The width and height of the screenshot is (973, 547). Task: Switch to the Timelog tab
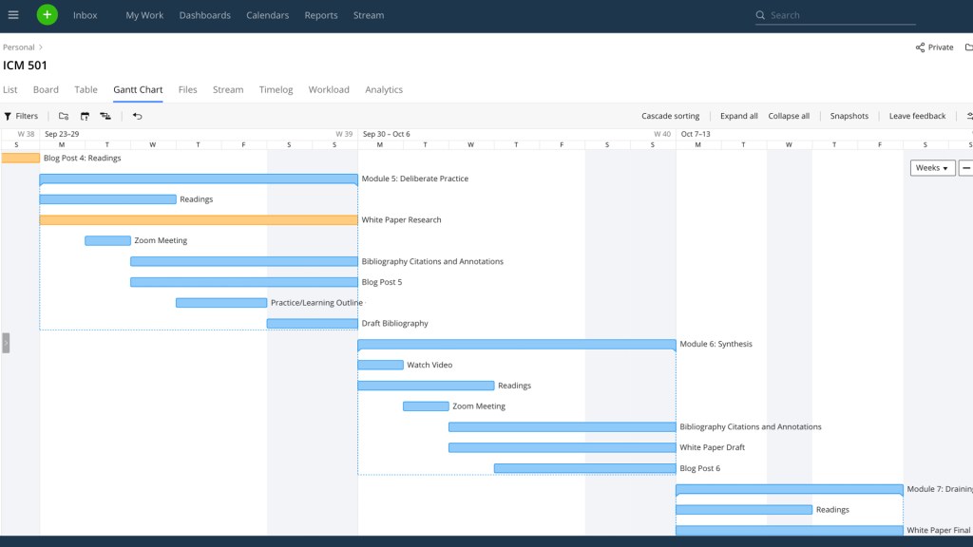(x=276, y=89)
